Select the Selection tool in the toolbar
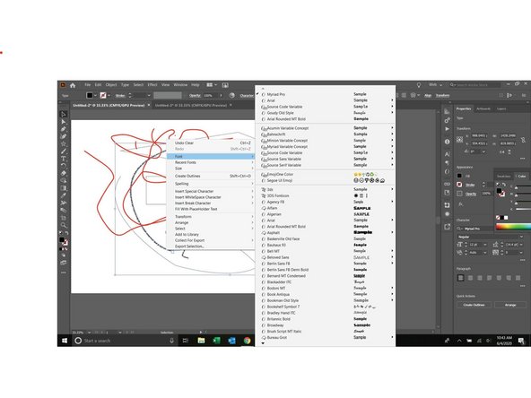This screenshot has height=398, width=531. click(64, 114)
